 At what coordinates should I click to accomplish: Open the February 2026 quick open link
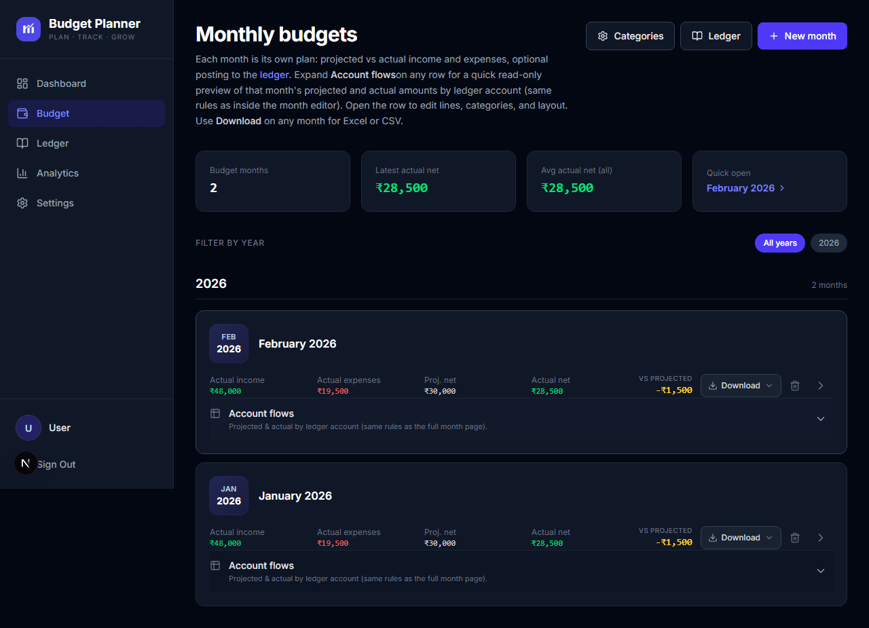(745, 188)
